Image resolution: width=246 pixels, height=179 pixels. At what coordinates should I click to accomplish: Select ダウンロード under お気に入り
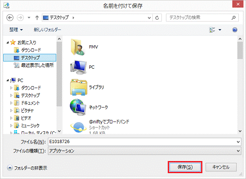[31, 50]
